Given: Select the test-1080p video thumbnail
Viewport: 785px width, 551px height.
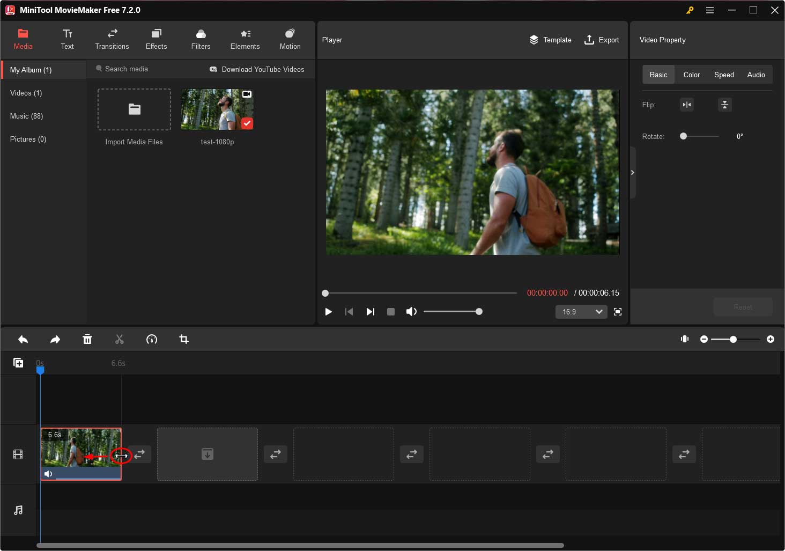Looking at the screenshot, I should (217, 109).
